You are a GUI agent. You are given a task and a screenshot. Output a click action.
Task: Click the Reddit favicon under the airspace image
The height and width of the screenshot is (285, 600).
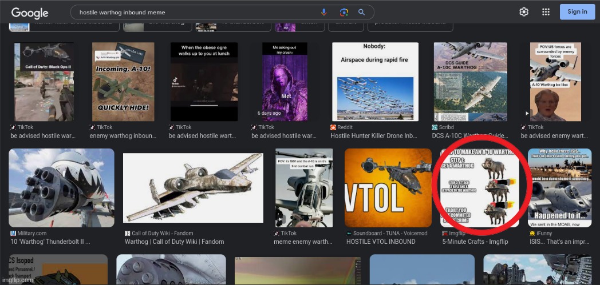click(333, 127)
